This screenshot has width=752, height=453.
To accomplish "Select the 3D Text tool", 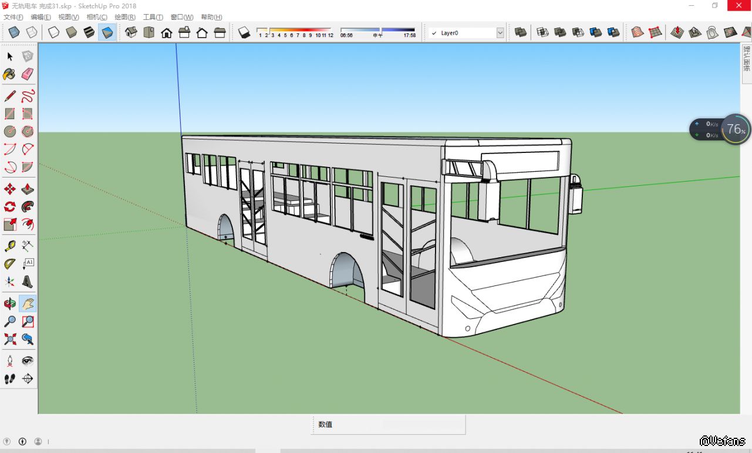I will click(28, 282).
